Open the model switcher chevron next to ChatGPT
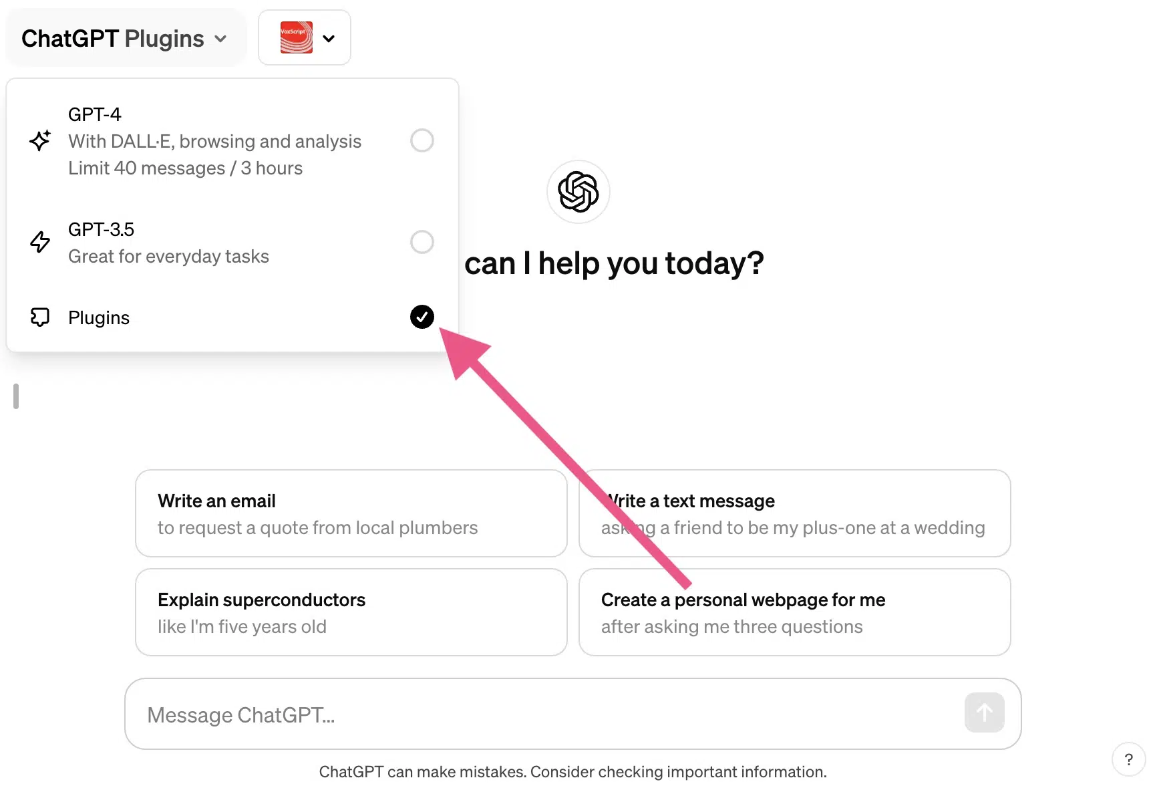This screenshot has width=1153, height=790. pyautogui.click(x=220, y=39)
